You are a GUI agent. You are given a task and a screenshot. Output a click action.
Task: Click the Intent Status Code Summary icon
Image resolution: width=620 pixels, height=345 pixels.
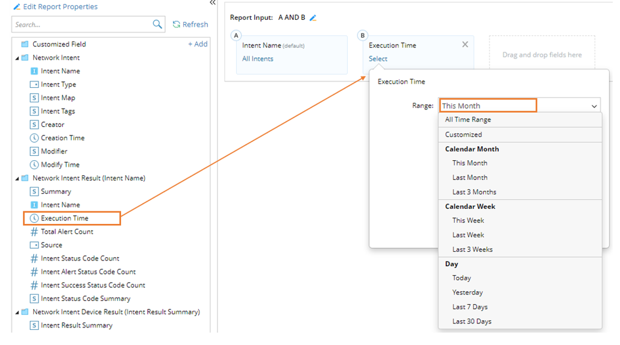(34, 299)
